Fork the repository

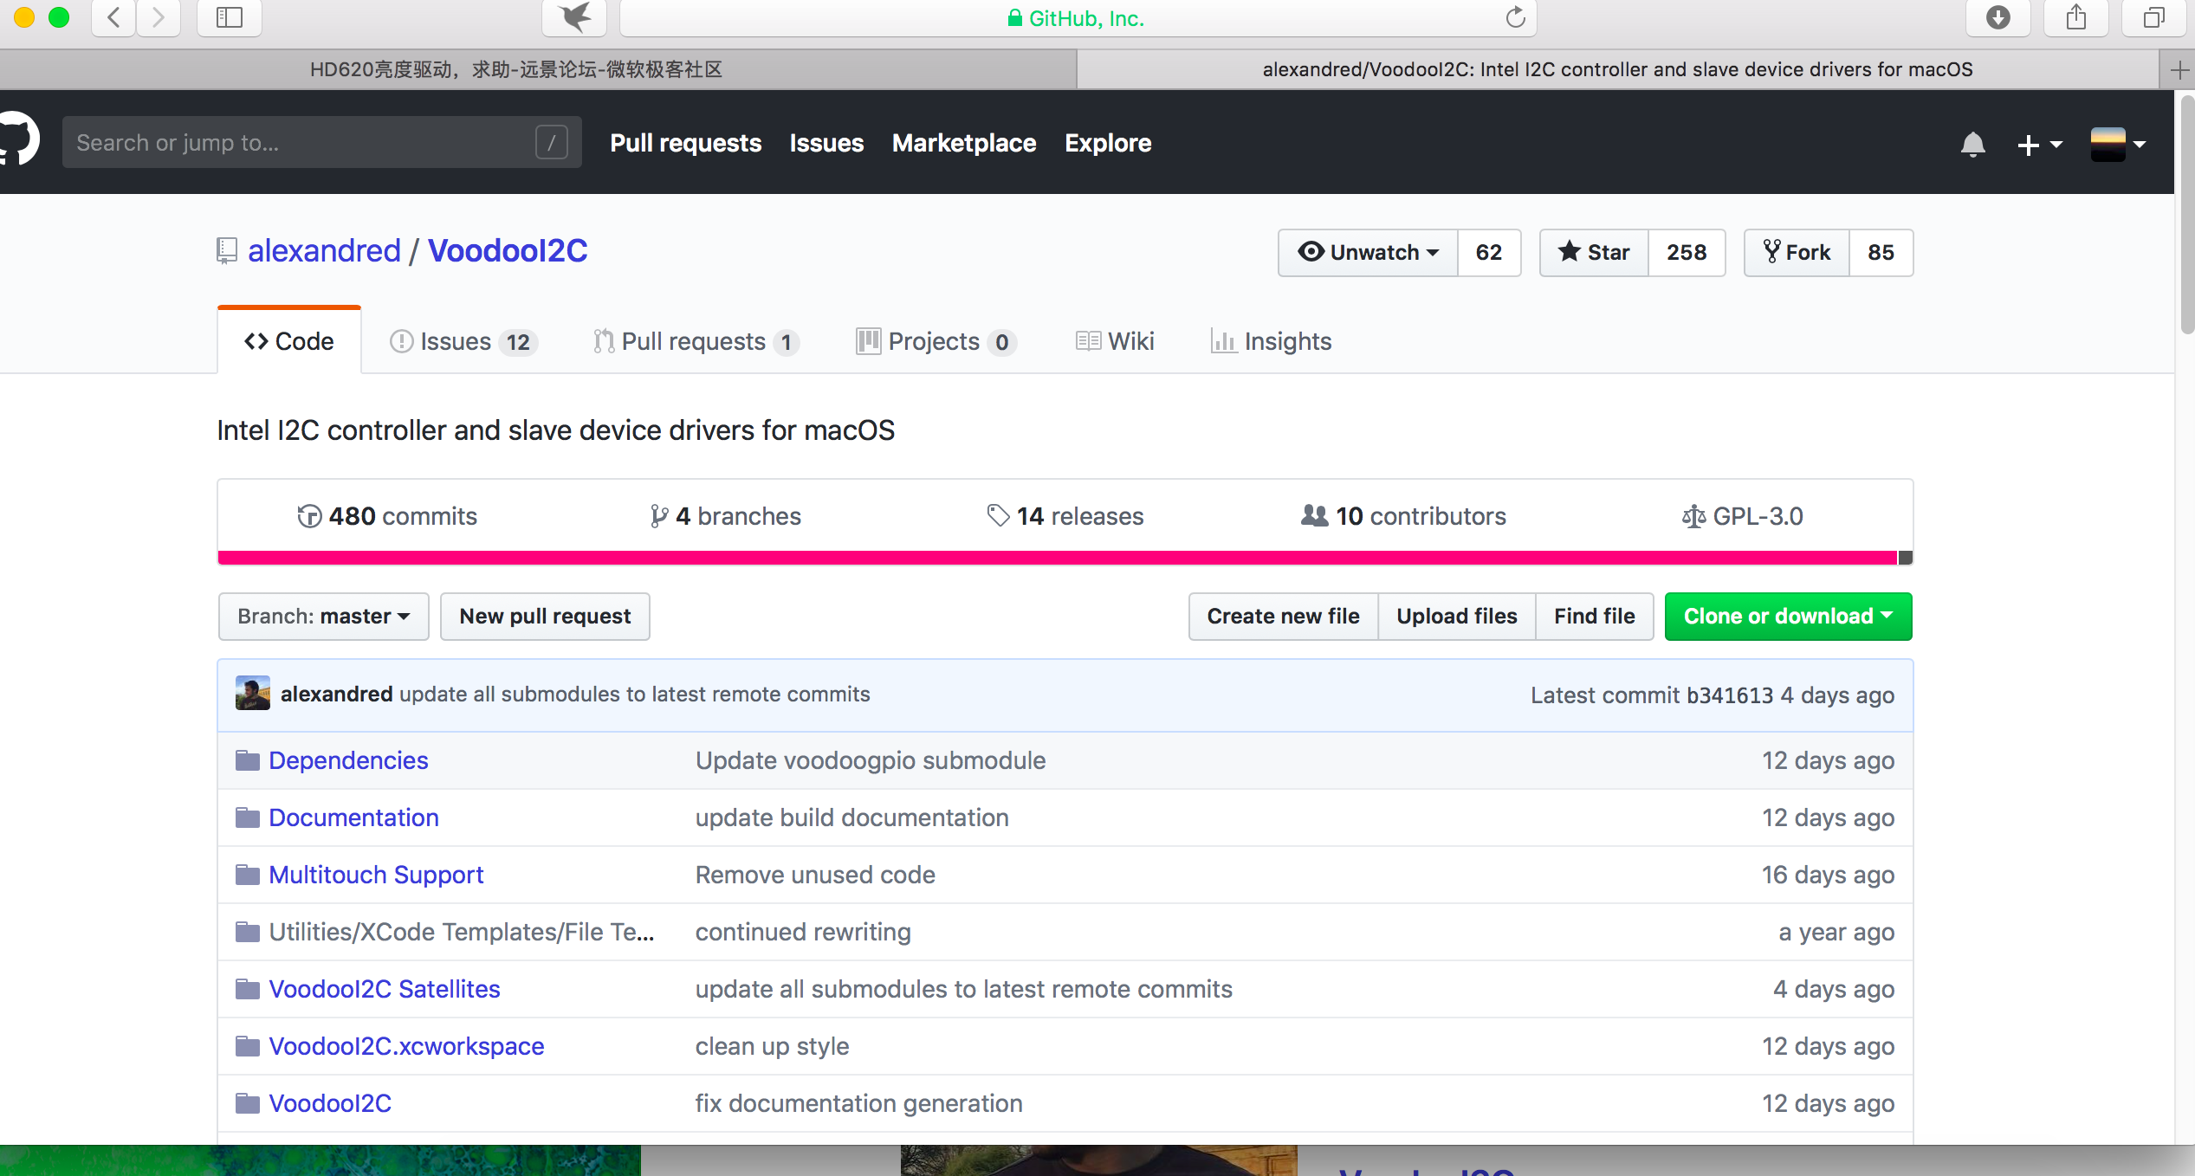(1797, 252)
